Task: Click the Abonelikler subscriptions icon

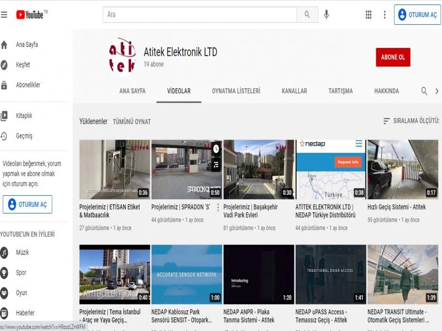Action: [4, 85]
